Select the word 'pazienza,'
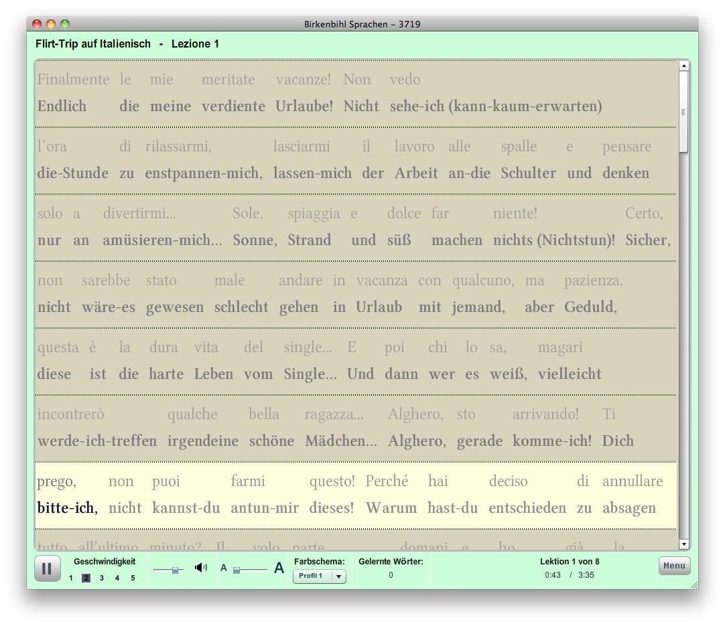Screen dimensions: 725x626 [x=593, y=281]
